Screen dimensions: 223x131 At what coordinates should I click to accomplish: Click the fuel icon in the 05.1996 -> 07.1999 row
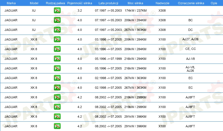57,59
